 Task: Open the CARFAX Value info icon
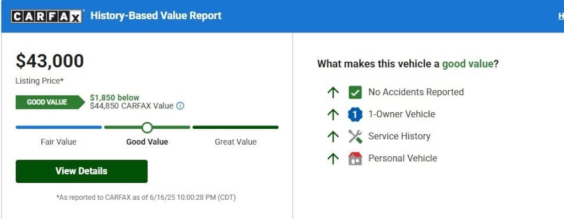[180, 106]
